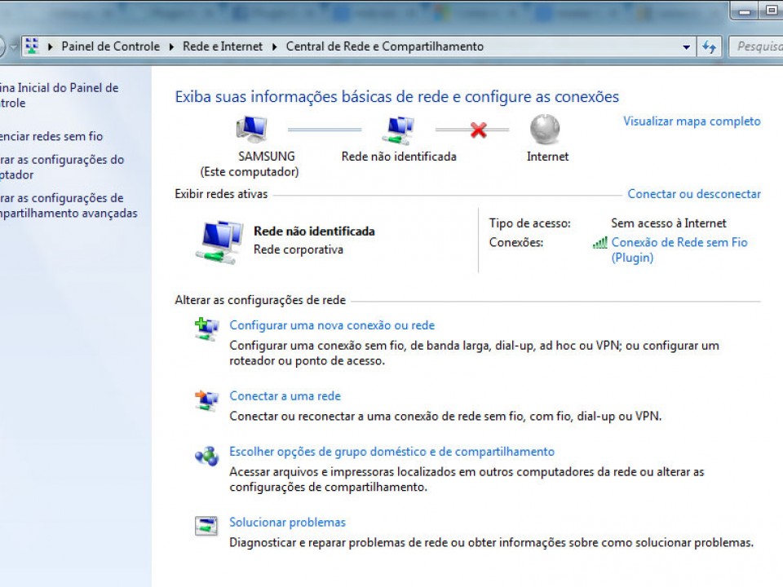Click the unidentified network icon in the map
The image size is (783, 587).
(x=399, y=130)
